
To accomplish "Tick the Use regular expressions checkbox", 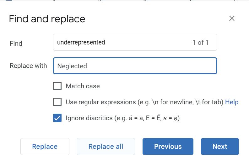I will (57, 102).
